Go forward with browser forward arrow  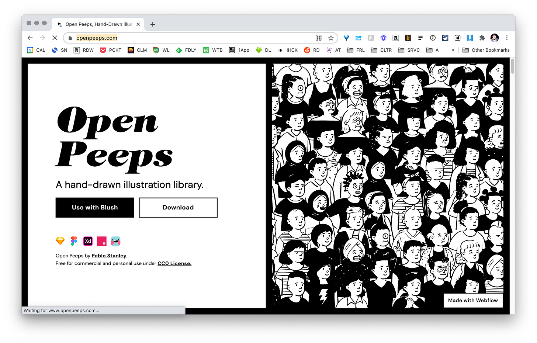pyautogui.click(x=42, y=38)
